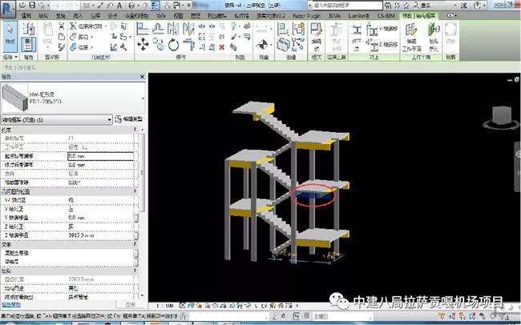
Task: Open the CS-BIM ribbon tab
Action: tap(386, 15)
